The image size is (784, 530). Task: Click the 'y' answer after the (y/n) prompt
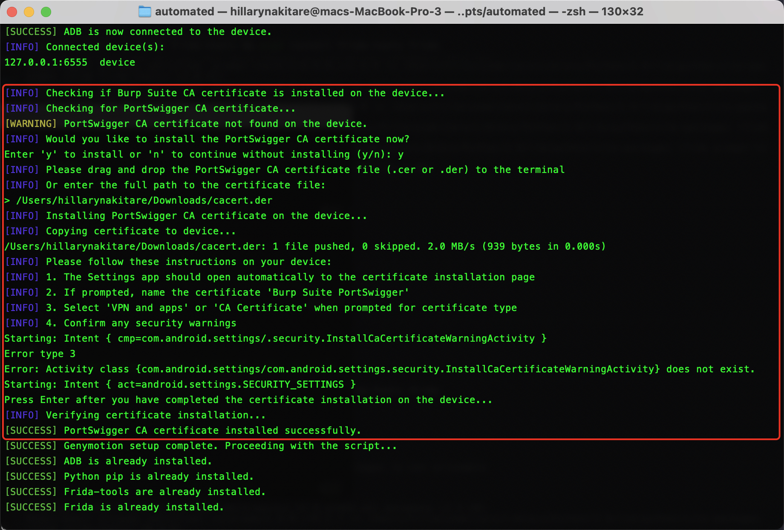click(x=401, y=154)
